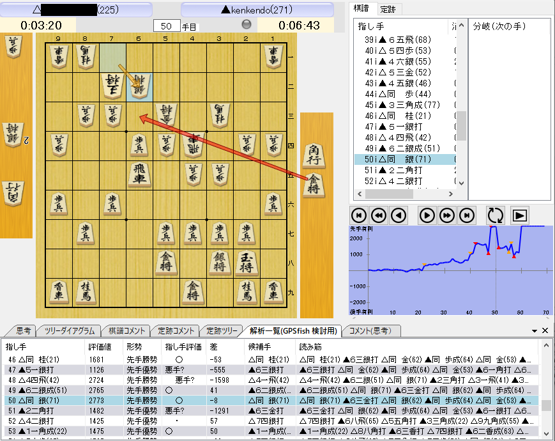Jump to the first move of the game

358,215
